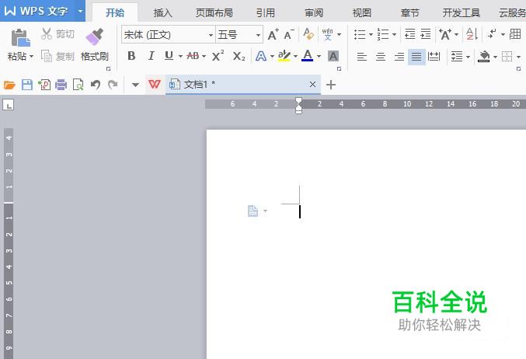Click the 复制 copy button
This screenshot has height=359, width=526.
point(57,56)
